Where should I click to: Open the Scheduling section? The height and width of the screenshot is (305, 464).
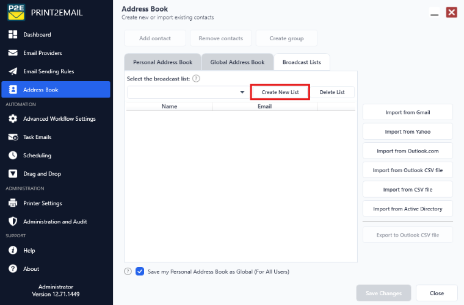pyautogui.click(x=56, y=155)
